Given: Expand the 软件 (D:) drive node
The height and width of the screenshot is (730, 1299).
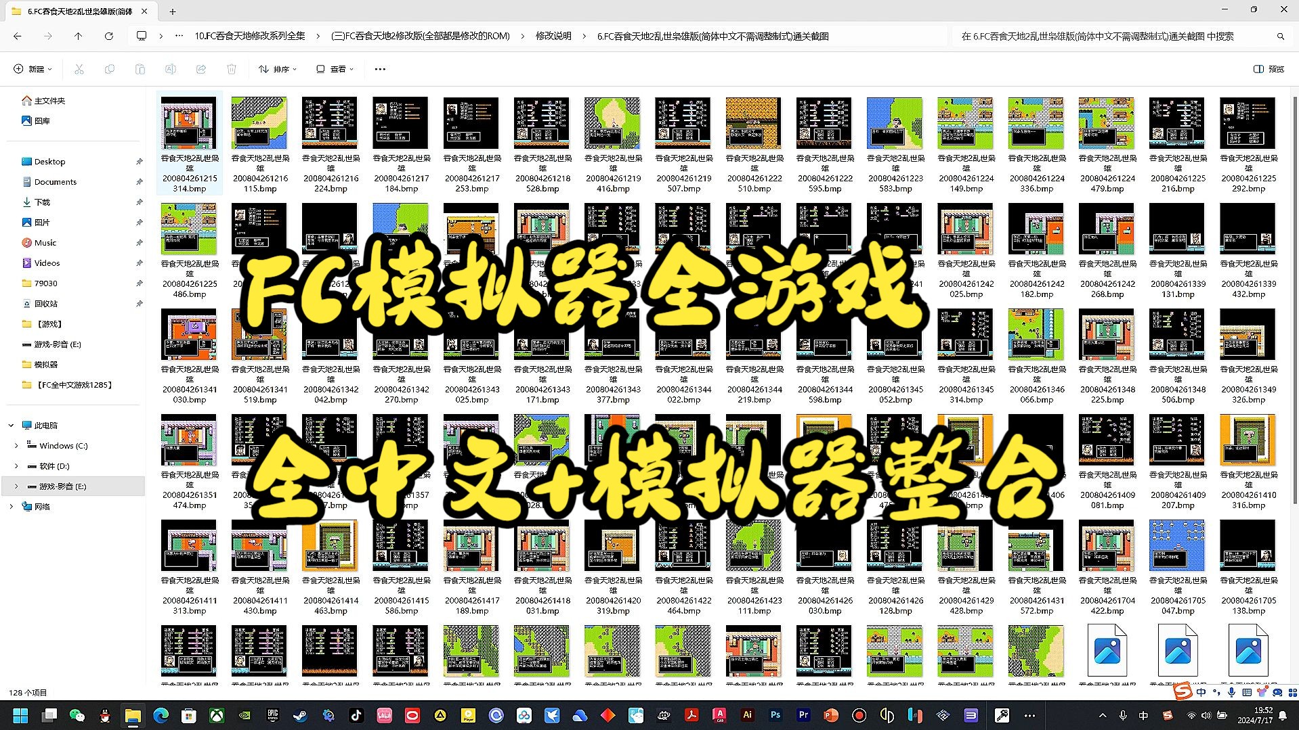Looking at the screenshot, I should (x=16, y=466).
